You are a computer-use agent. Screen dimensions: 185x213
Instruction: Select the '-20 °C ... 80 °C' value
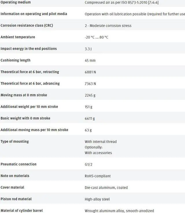pos(97,37)
